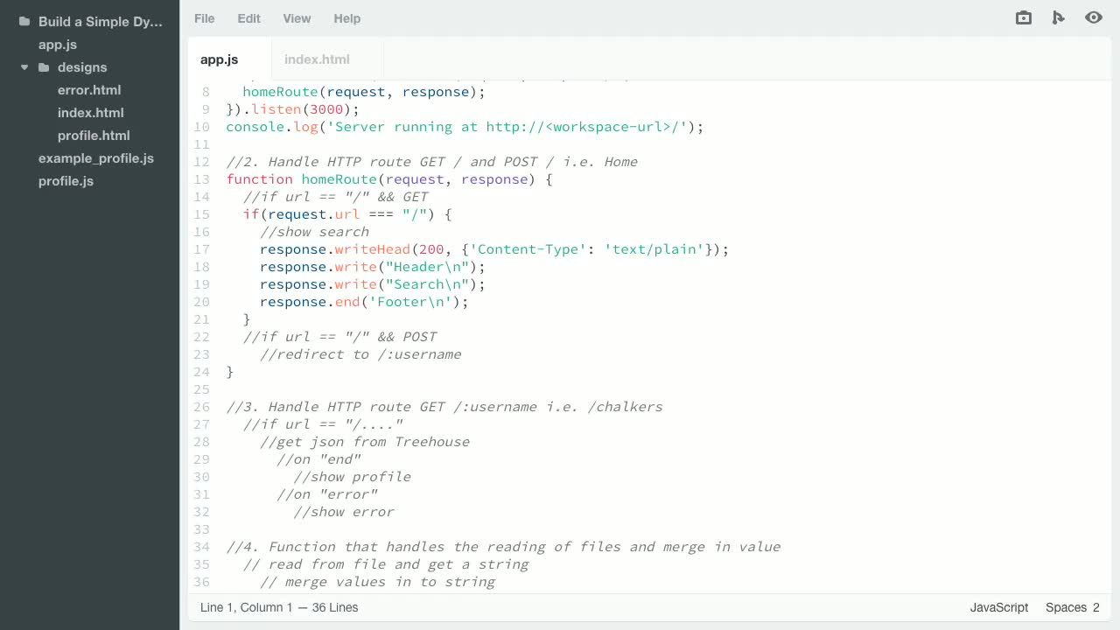Open the Help menu
This screenshot has height=630, width=1120.
346,18
